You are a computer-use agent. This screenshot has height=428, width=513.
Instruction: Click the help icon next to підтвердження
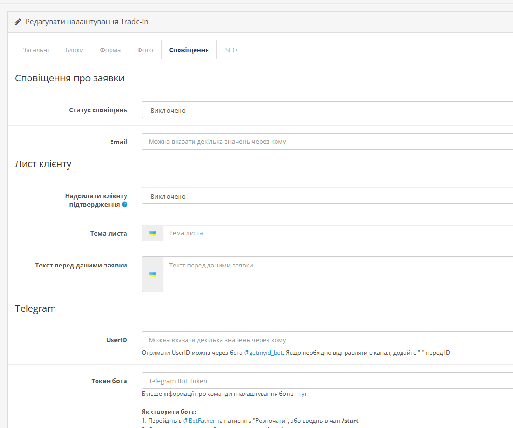(x=125, y=204)
